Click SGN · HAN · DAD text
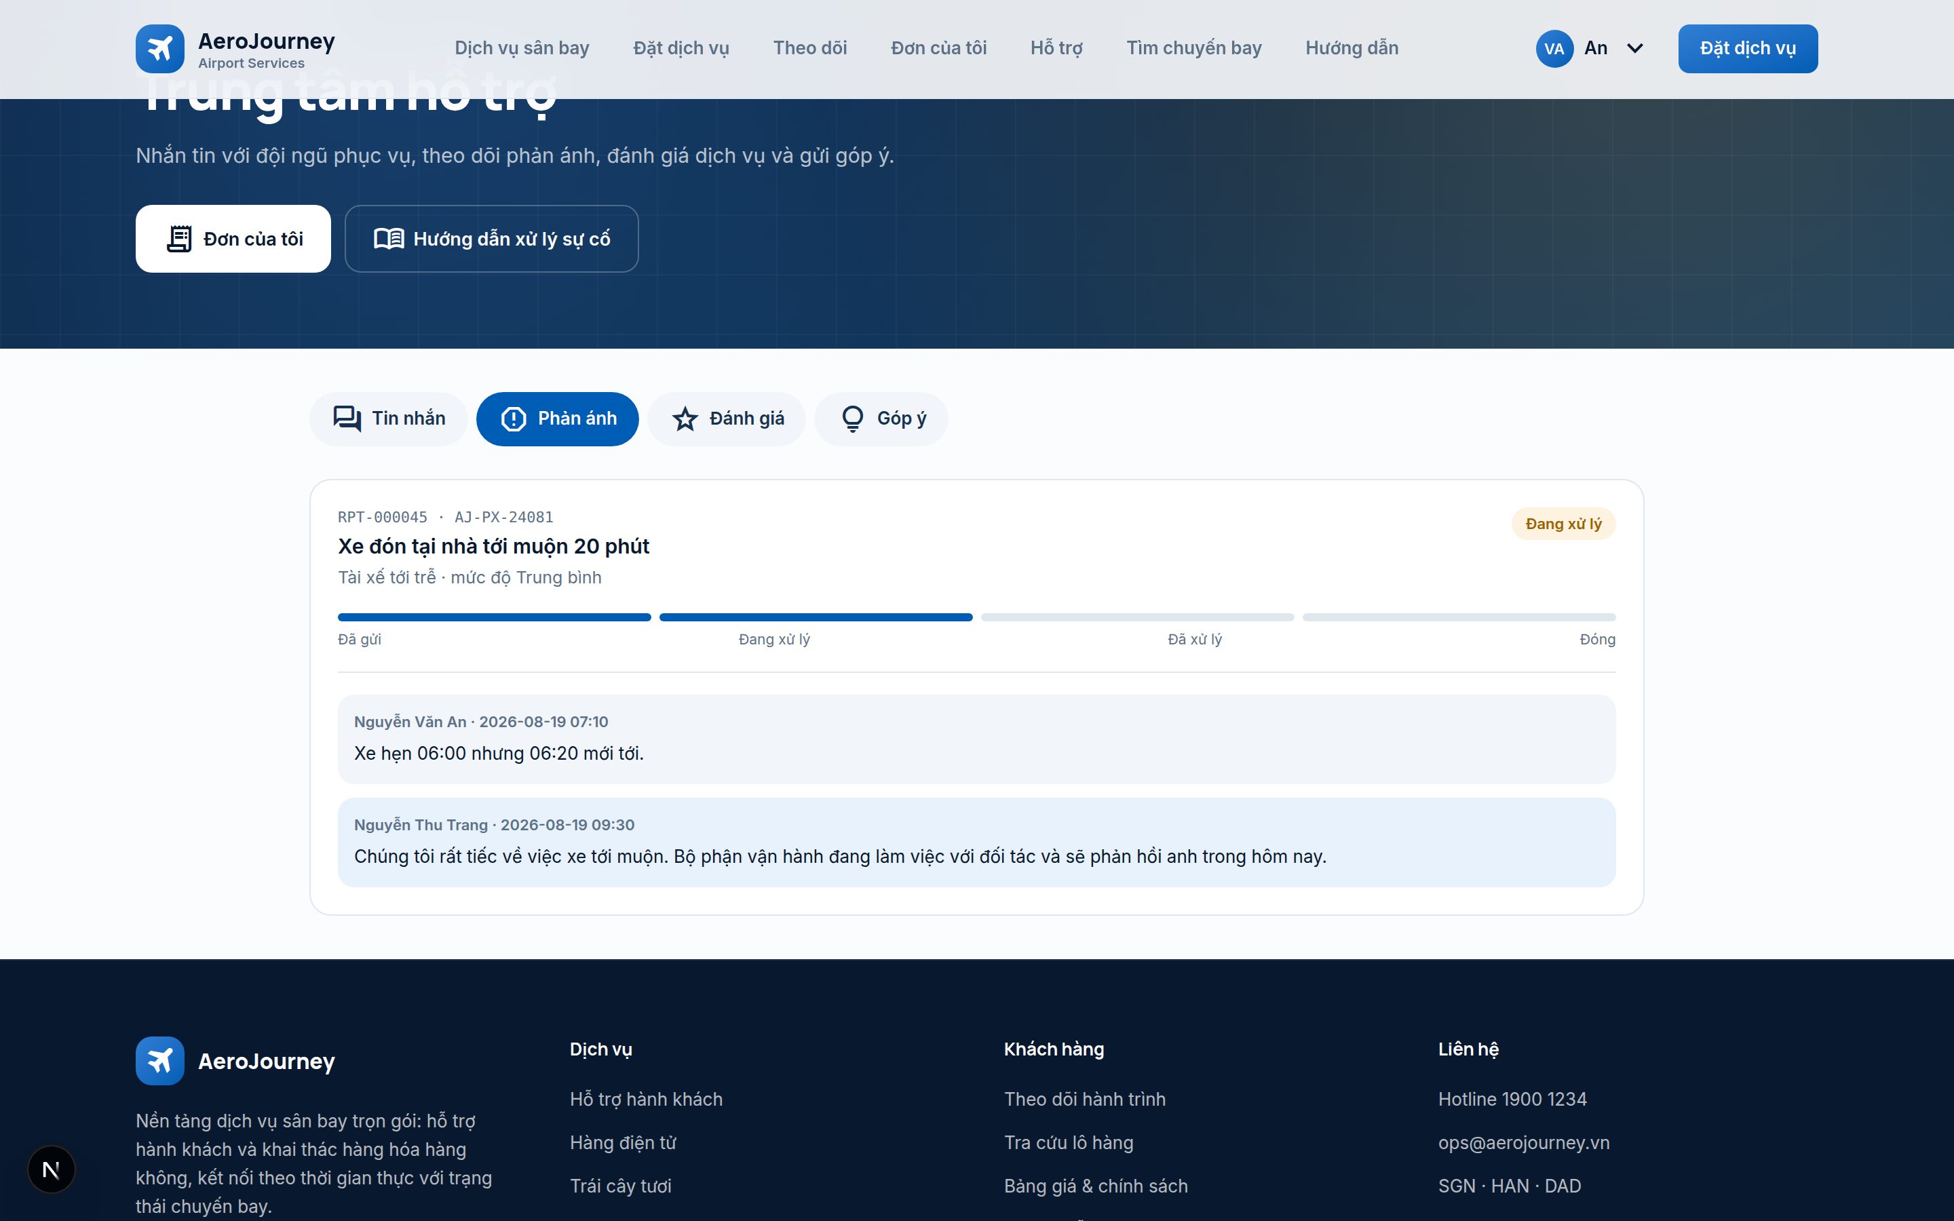 coord(1509,1186)
